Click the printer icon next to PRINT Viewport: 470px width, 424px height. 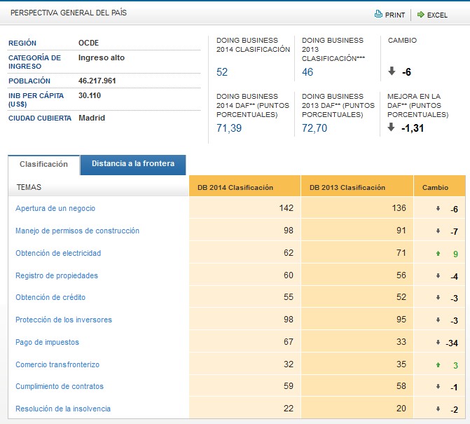pos(378,14)
